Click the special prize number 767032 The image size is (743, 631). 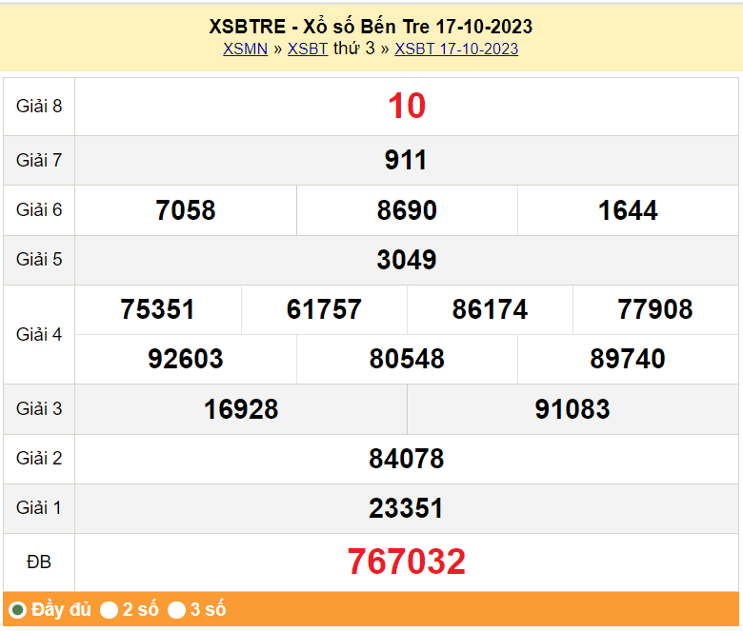(x=407, y=562)
